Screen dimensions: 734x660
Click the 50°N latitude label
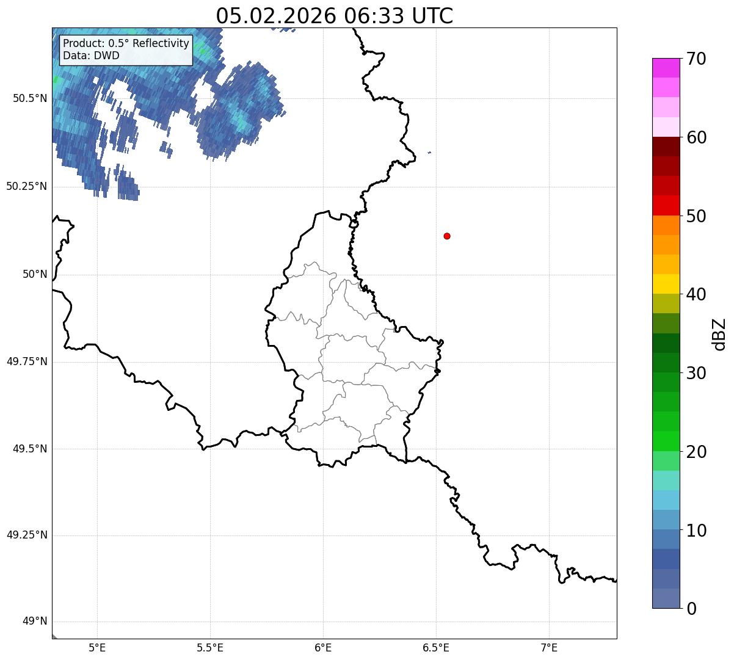tap(35, 274)
